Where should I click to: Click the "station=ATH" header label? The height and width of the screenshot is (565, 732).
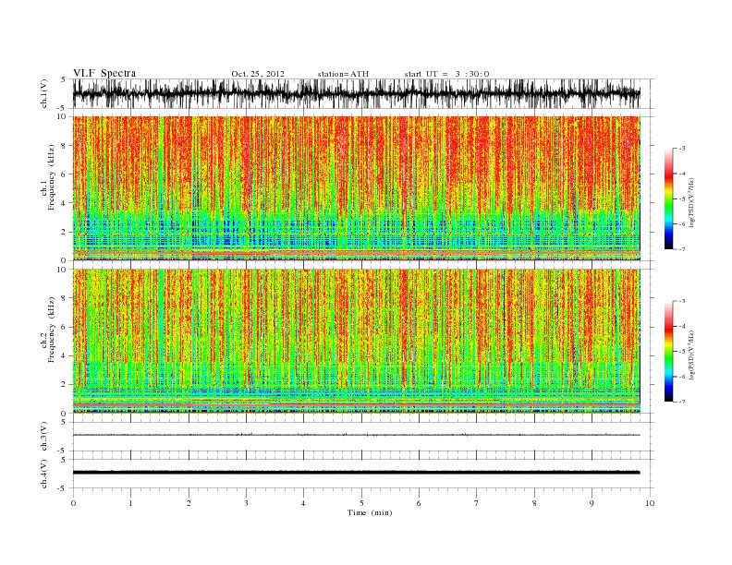[343, 74]
